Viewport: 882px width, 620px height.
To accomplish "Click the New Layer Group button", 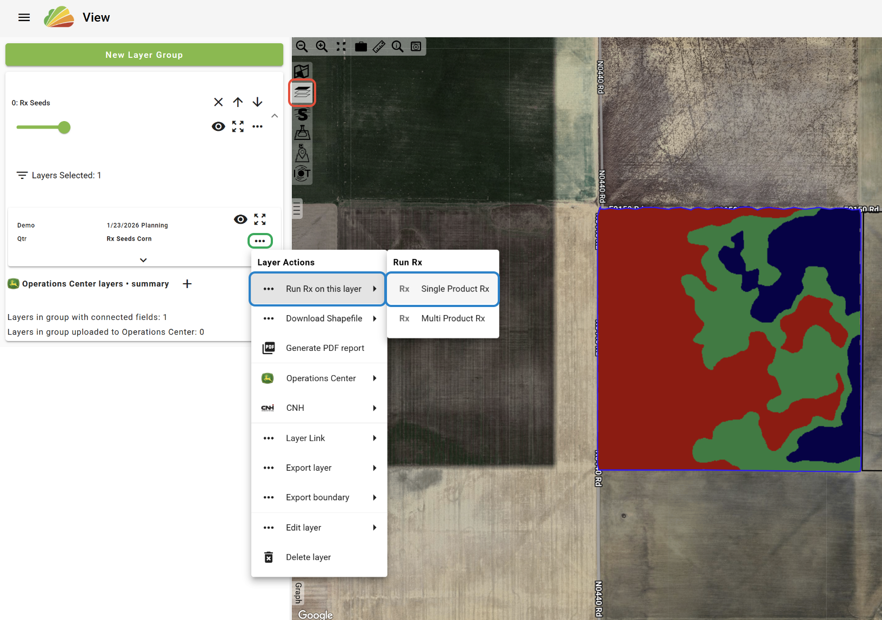I will pos(144,55).
